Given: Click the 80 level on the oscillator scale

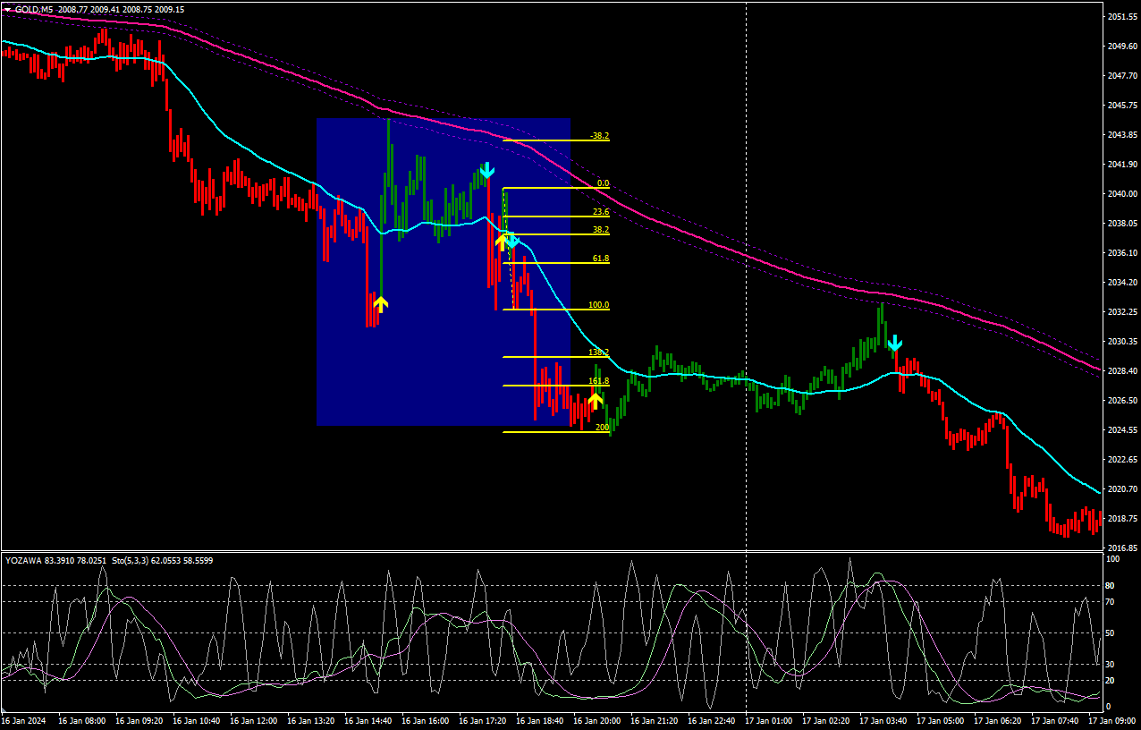Looking at the screenshot, I should click(1111, 586).
